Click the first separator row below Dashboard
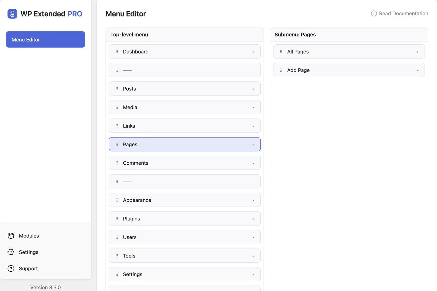The width and height of the screenshot is (437, 291). click(185, 70)
